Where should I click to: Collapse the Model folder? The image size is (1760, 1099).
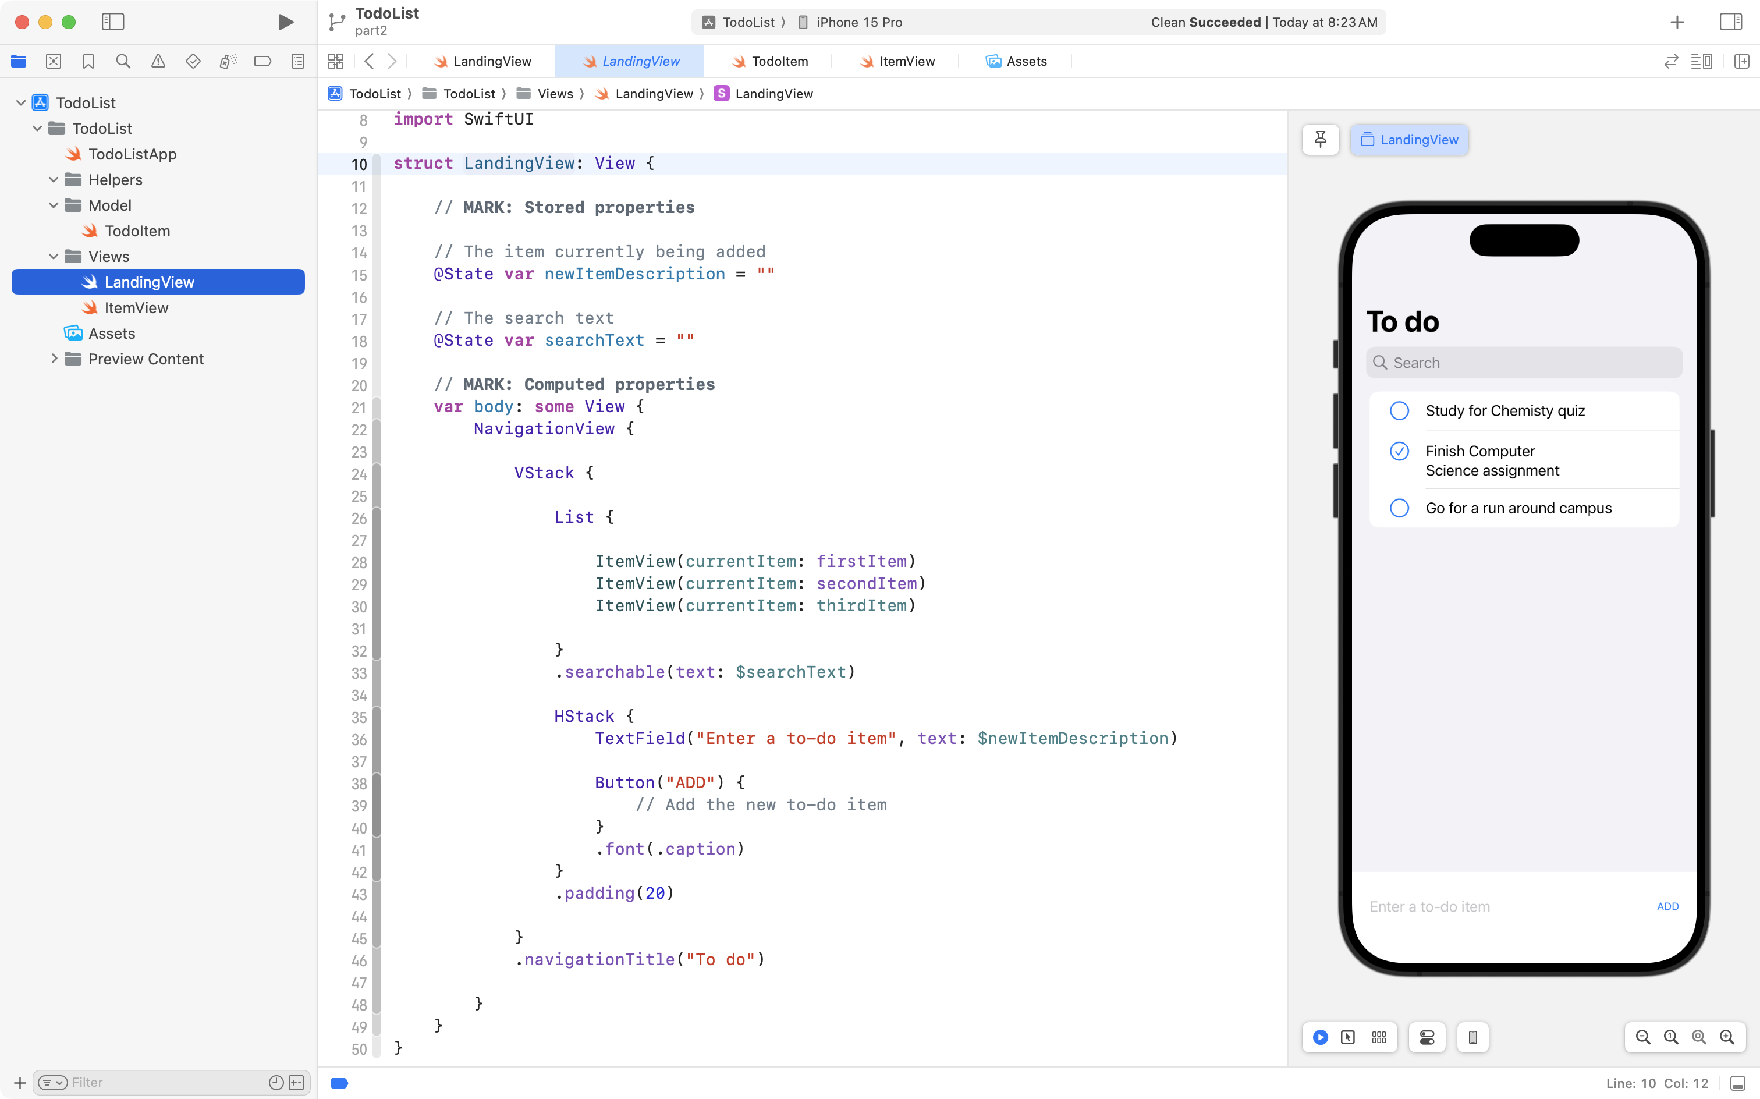(54, 205)
